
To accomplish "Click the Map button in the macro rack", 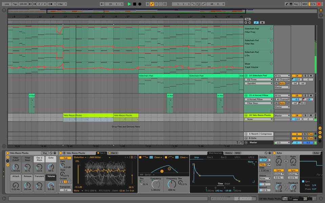I will pos(45,153).
